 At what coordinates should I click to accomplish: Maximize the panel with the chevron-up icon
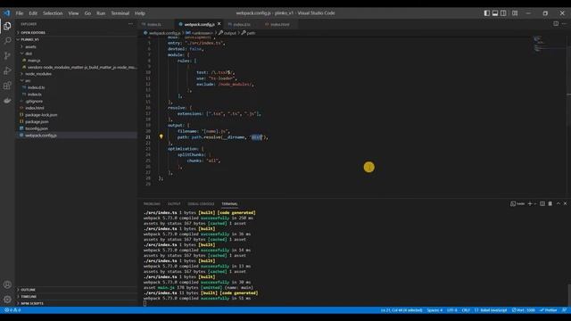559,204
